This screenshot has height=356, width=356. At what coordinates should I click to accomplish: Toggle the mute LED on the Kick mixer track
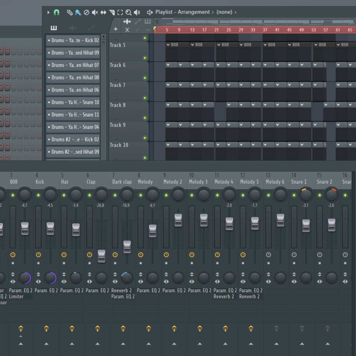point(38,195)
